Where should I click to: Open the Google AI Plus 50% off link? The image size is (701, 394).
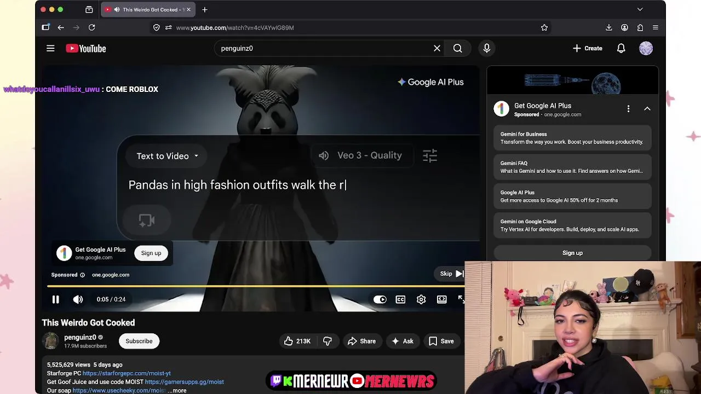pyautogui.click(x=572, y=196)
